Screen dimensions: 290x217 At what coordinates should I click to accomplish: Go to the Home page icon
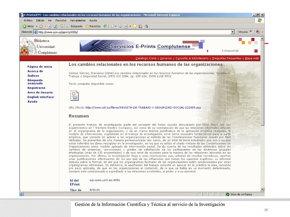pyautogui.click(x=61, y=26)
